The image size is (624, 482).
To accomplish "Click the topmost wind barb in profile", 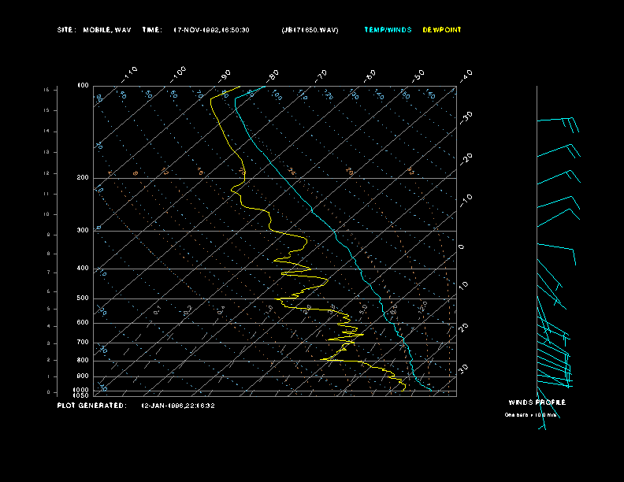I will tap(558, 120).
